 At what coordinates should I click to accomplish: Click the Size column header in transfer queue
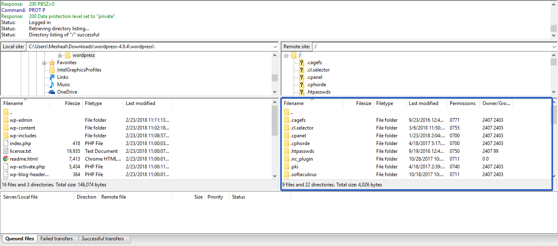coord(188,197)
